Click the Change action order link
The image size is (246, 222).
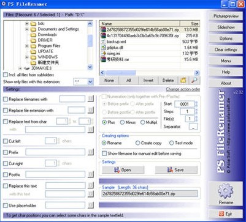click(183, 89)
